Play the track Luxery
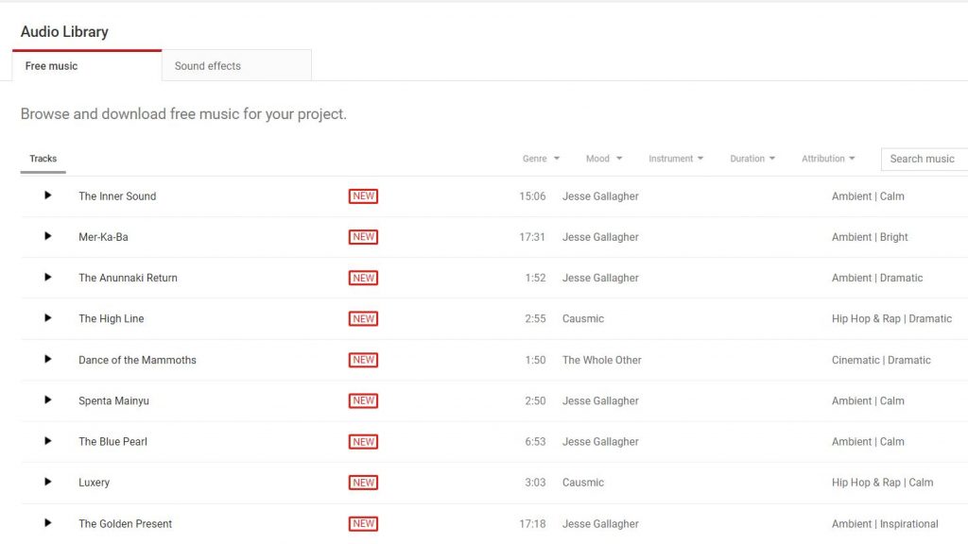Screen dimensions: 968x544 [47, 482]
